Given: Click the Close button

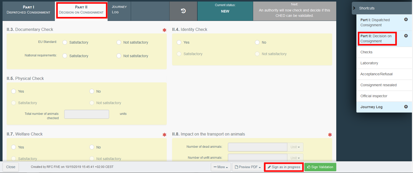Looking at the screenshot, I should 11,167.
